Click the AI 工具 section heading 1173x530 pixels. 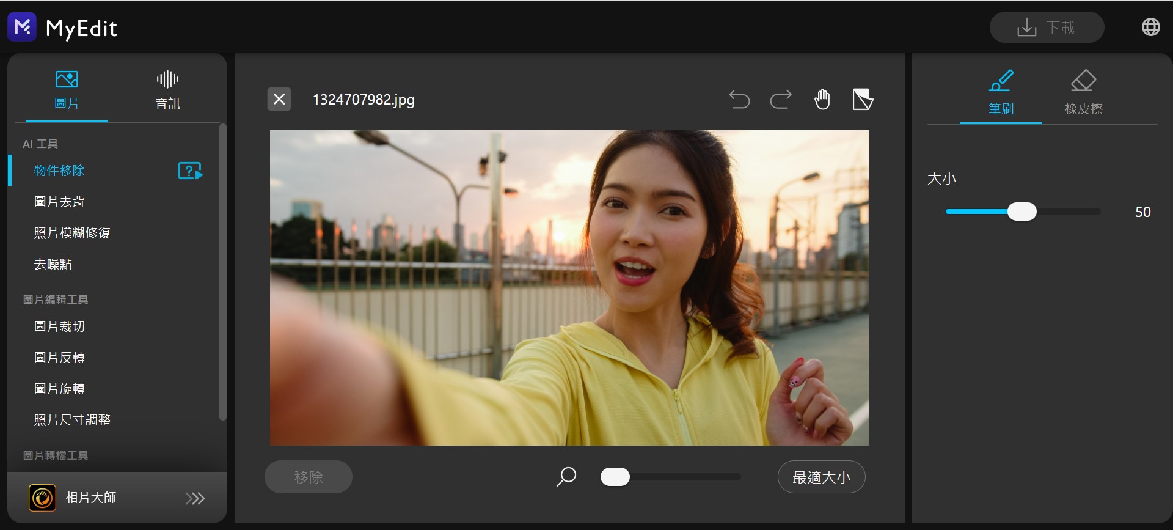pyautogui.click(x=40, y=144)
